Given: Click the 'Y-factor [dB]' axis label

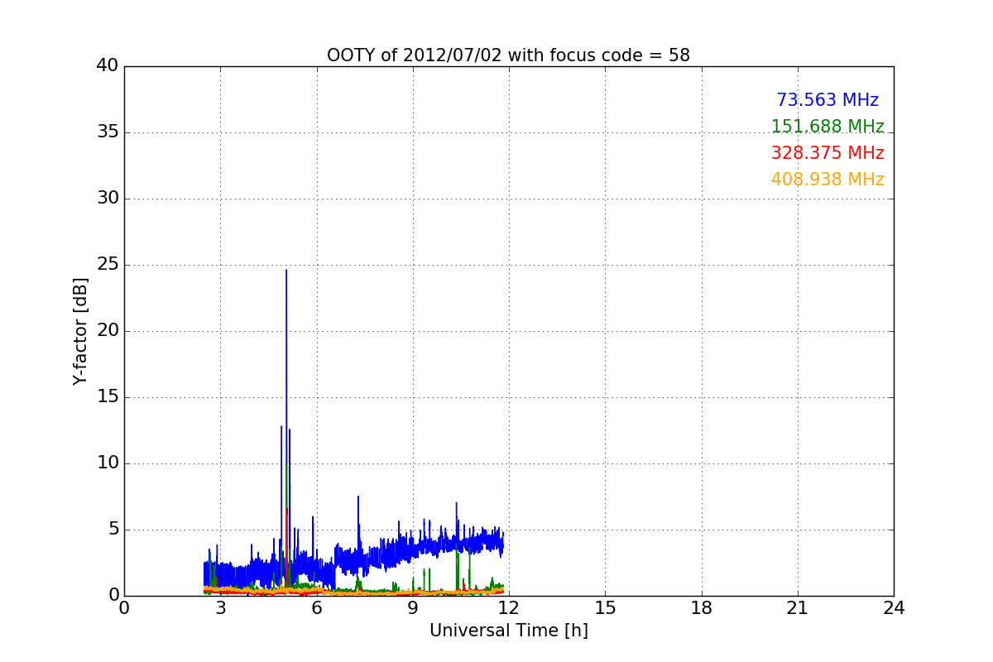Looking at the screenshot, I should (x=80, y=331).
